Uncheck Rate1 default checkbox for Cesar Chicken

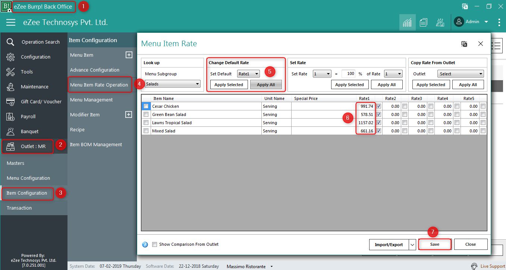(379, 106)
